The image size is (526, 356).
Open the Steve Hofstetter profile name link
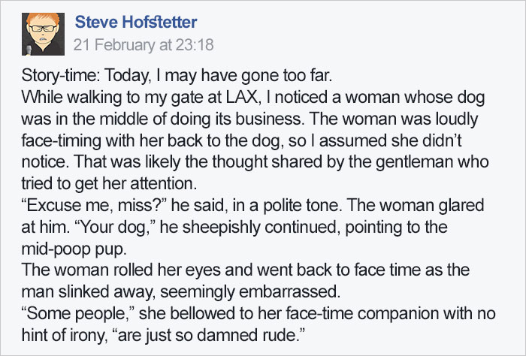pos(136,24)
